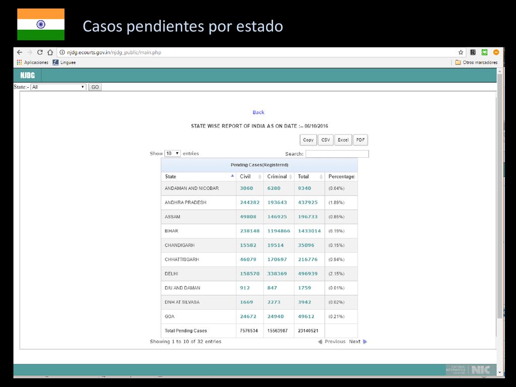Viewport: 516px width, 387px height.
Task: Open Andaman and Nicobar civil count 3060
Action: [246, 188]
